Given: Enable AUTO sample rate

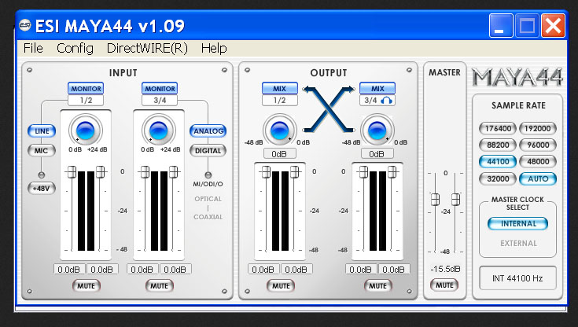Looking at the screenshot, I should click(x=538, y=178).
